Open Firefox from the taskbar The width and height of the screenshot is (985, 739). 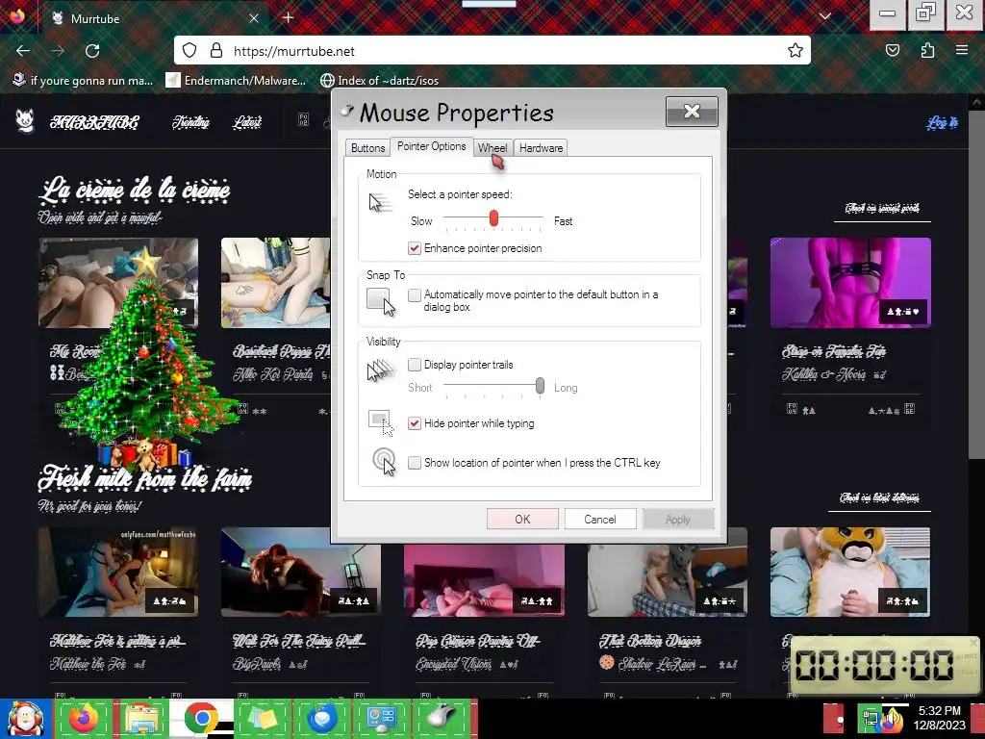pos(84,719)
